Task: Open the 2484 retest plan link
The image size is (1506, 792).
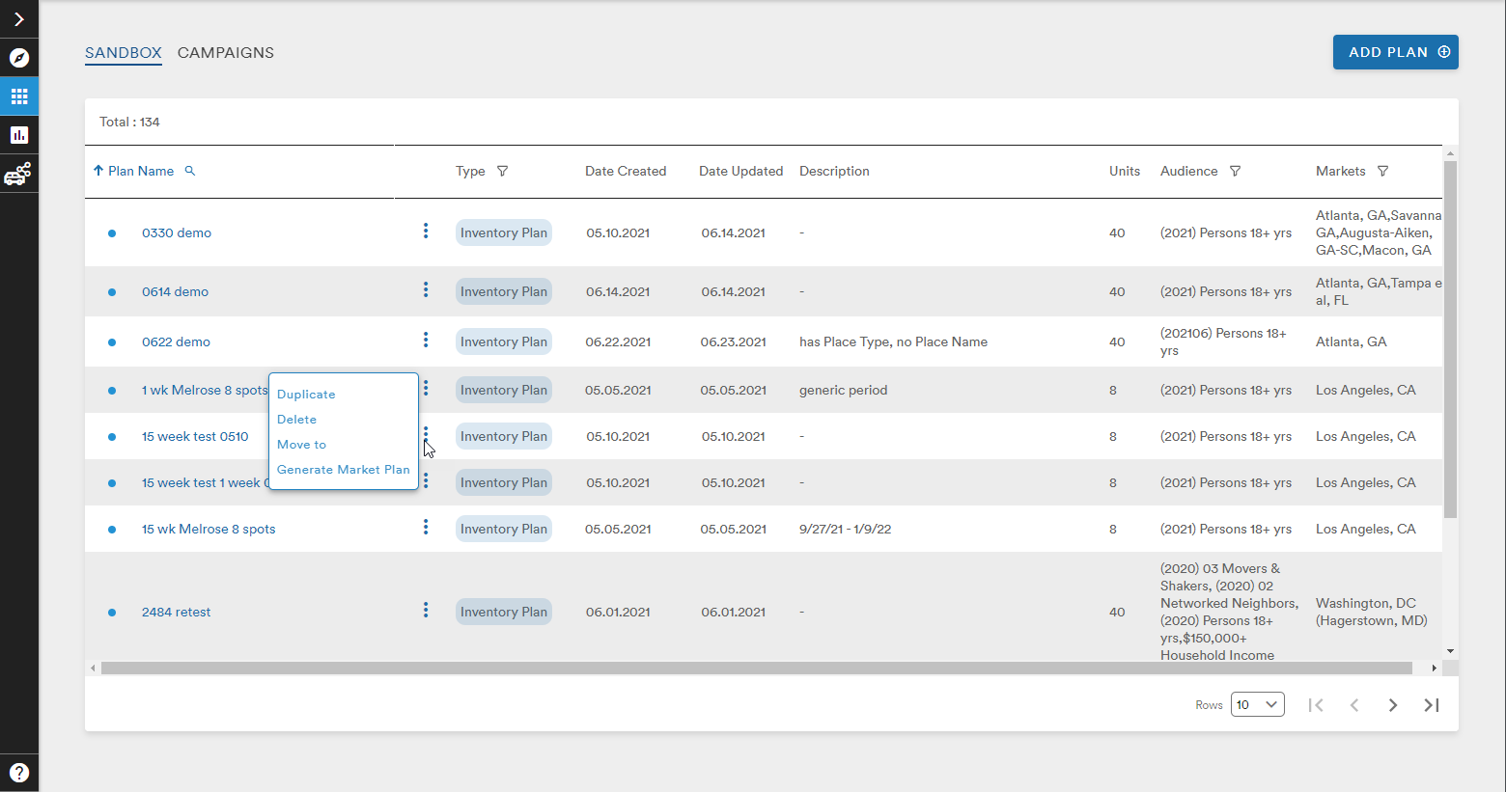Action: pos(176,612)
